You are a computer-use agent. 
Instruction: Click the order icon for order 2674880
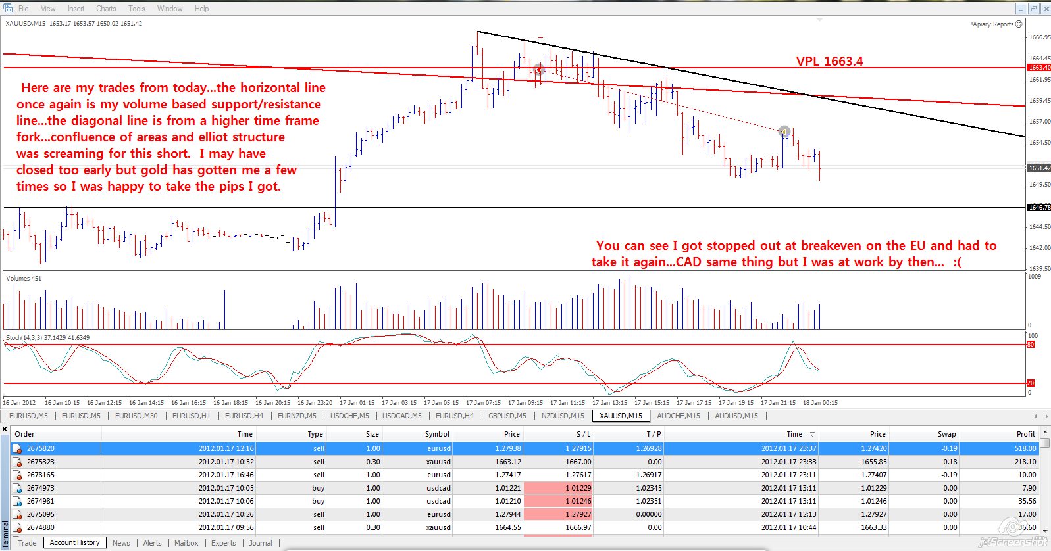point(18,527)
